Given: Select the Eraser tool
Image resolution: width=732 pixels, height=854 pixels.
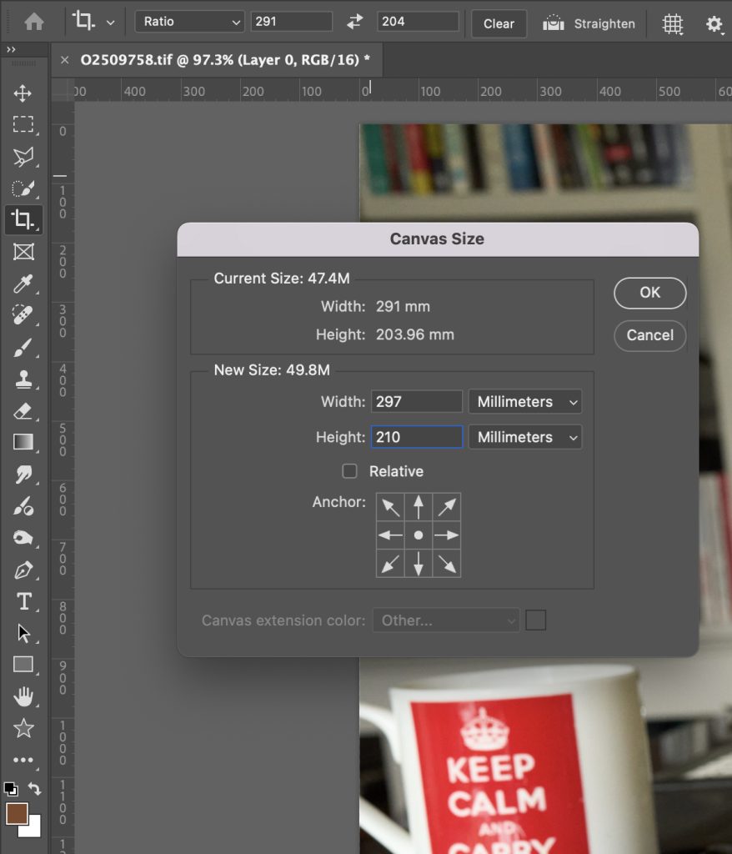Looking at the screenshot, I should click(23, 411).
